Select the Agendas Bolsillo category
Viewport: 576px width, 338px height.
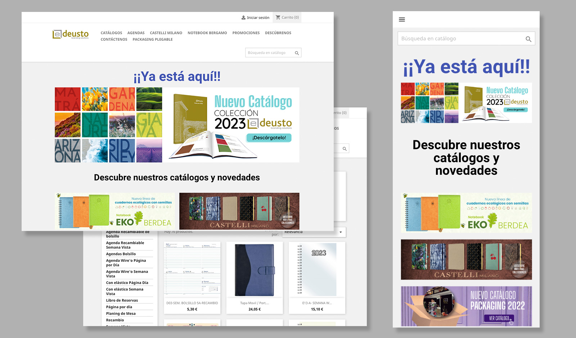click(121, 254)
